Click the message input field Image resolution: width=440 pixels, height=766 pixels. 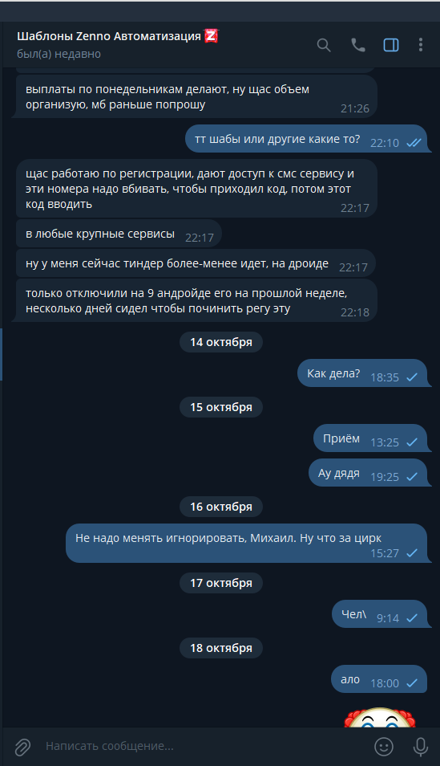[205, 746]
